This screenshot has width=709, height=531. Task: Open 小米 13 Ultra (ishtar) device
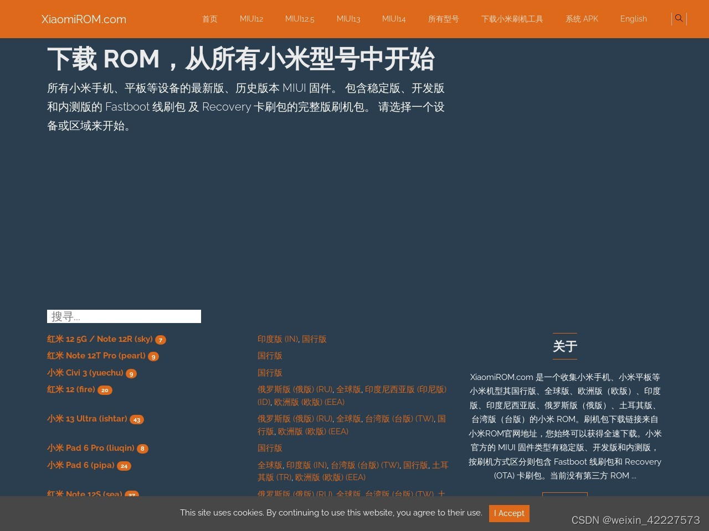(x=87, y=419)
